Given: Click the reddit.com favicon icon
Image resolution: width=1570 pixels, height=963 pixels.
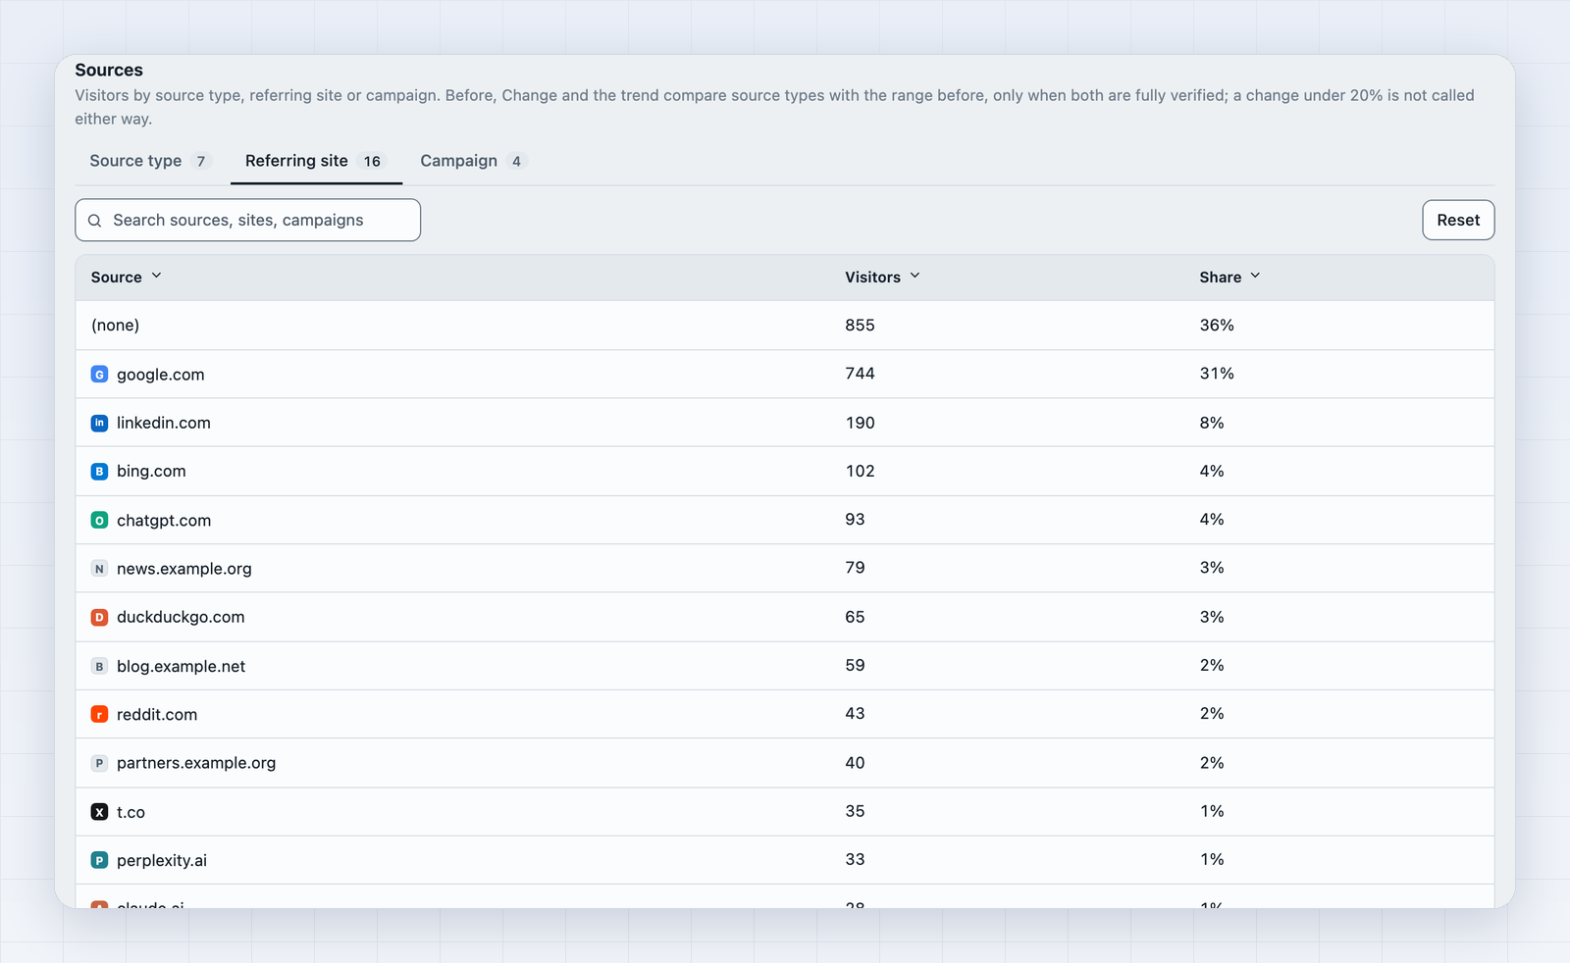Looking at the screenshot, I should click(x=99, y=715).
